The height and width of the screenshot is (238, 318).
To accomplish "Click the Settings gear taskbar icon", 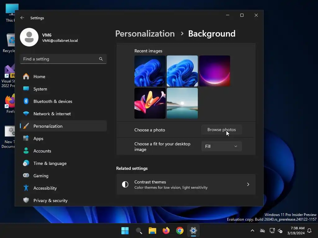I will 193,231.
